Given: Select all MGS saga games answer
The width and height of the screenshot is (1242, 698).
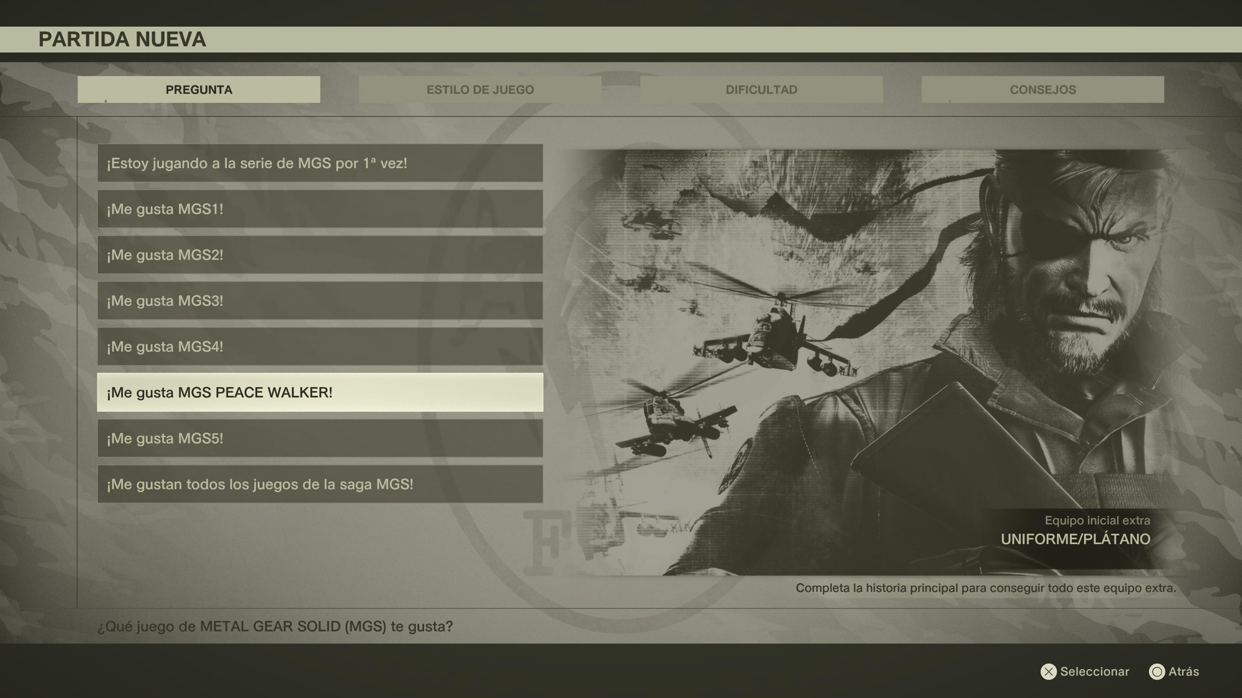Looking at the screenshot, I should click(320, 485).
